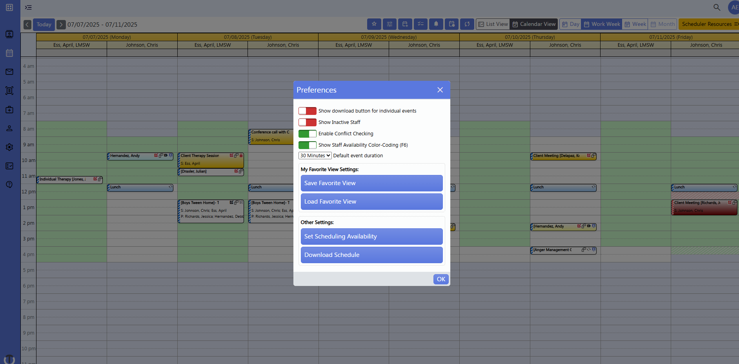
Task: Toggle Enable Conflict Checking switch
Action: click(x=308, y=134)
